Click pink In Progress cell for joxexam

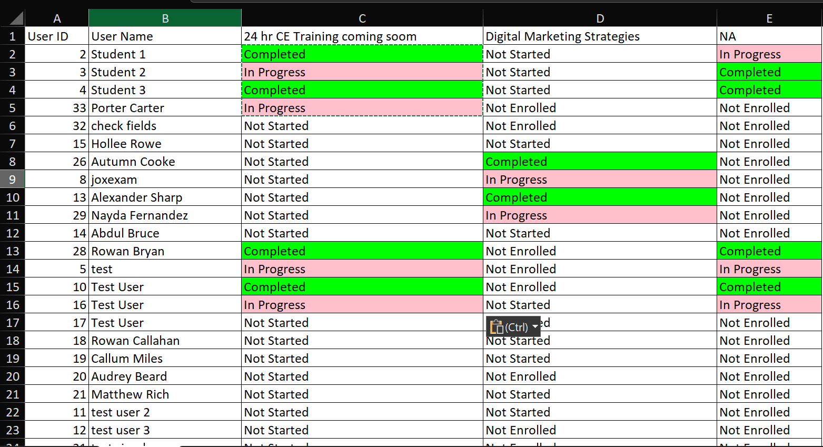[600, 180]
